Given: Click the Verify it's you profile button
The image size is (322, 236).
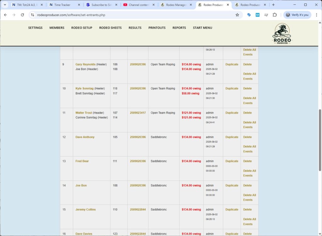Looking at the screenshot, I should [297, 15].
